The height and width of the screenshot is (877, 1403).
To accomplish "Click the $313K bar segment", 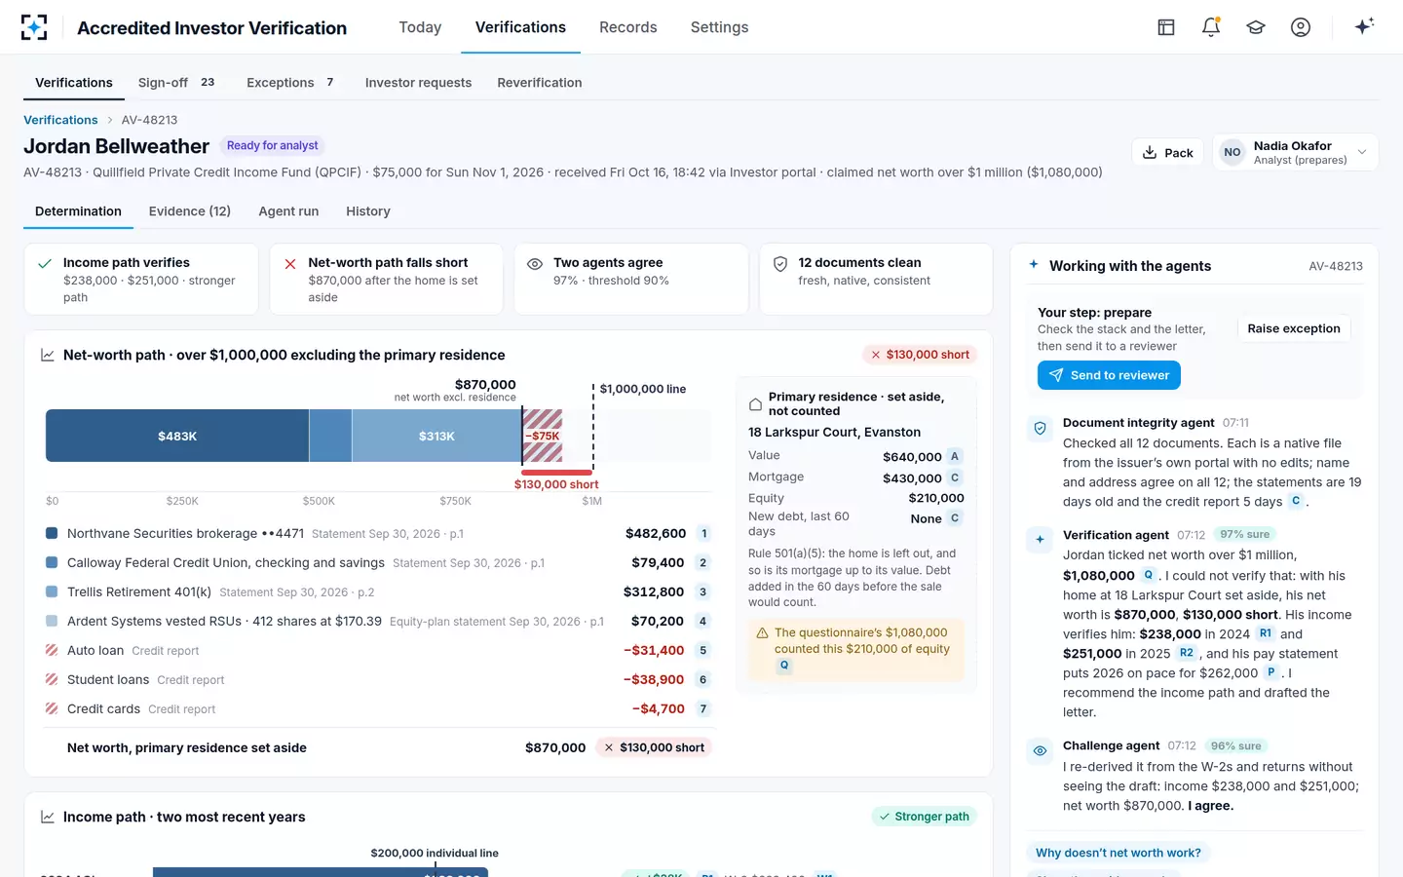I will (436, 436).
